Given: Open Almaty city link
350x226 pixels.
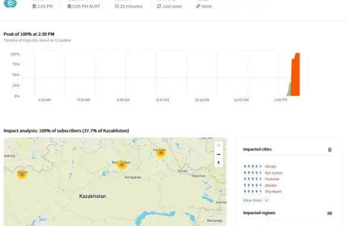Looking at the screenshot, I should tap(270, 167).
